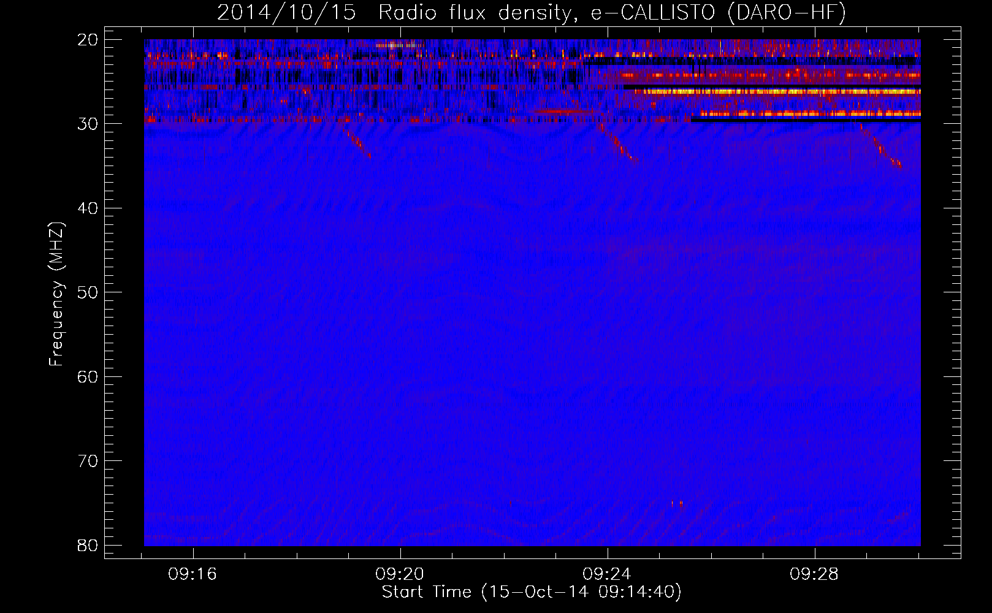Viewport: 992px width, 613px height.
Task: Click the small red spots near 75 MHz
Action: pyautogui.click(x=677, y=504)
